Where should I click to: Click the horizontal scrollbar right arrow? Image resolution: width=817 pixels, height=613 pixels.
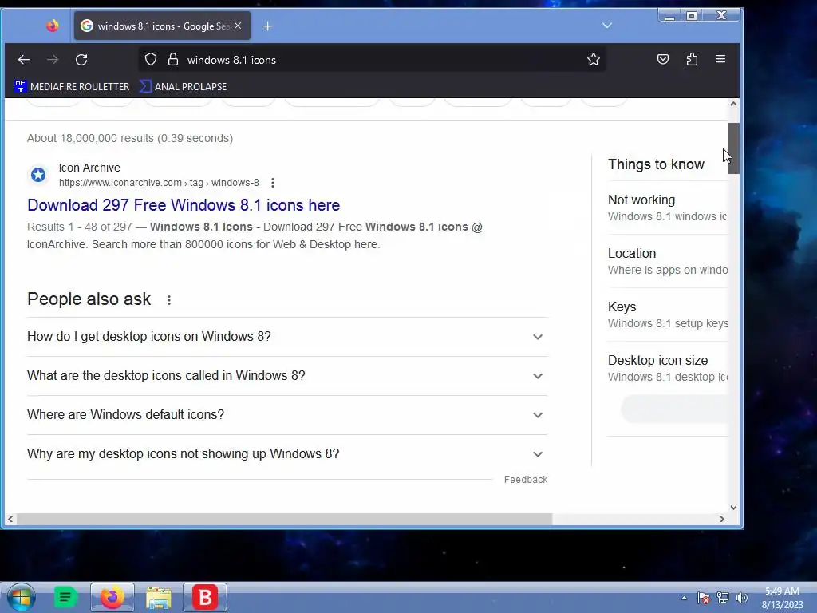(721, 519)
